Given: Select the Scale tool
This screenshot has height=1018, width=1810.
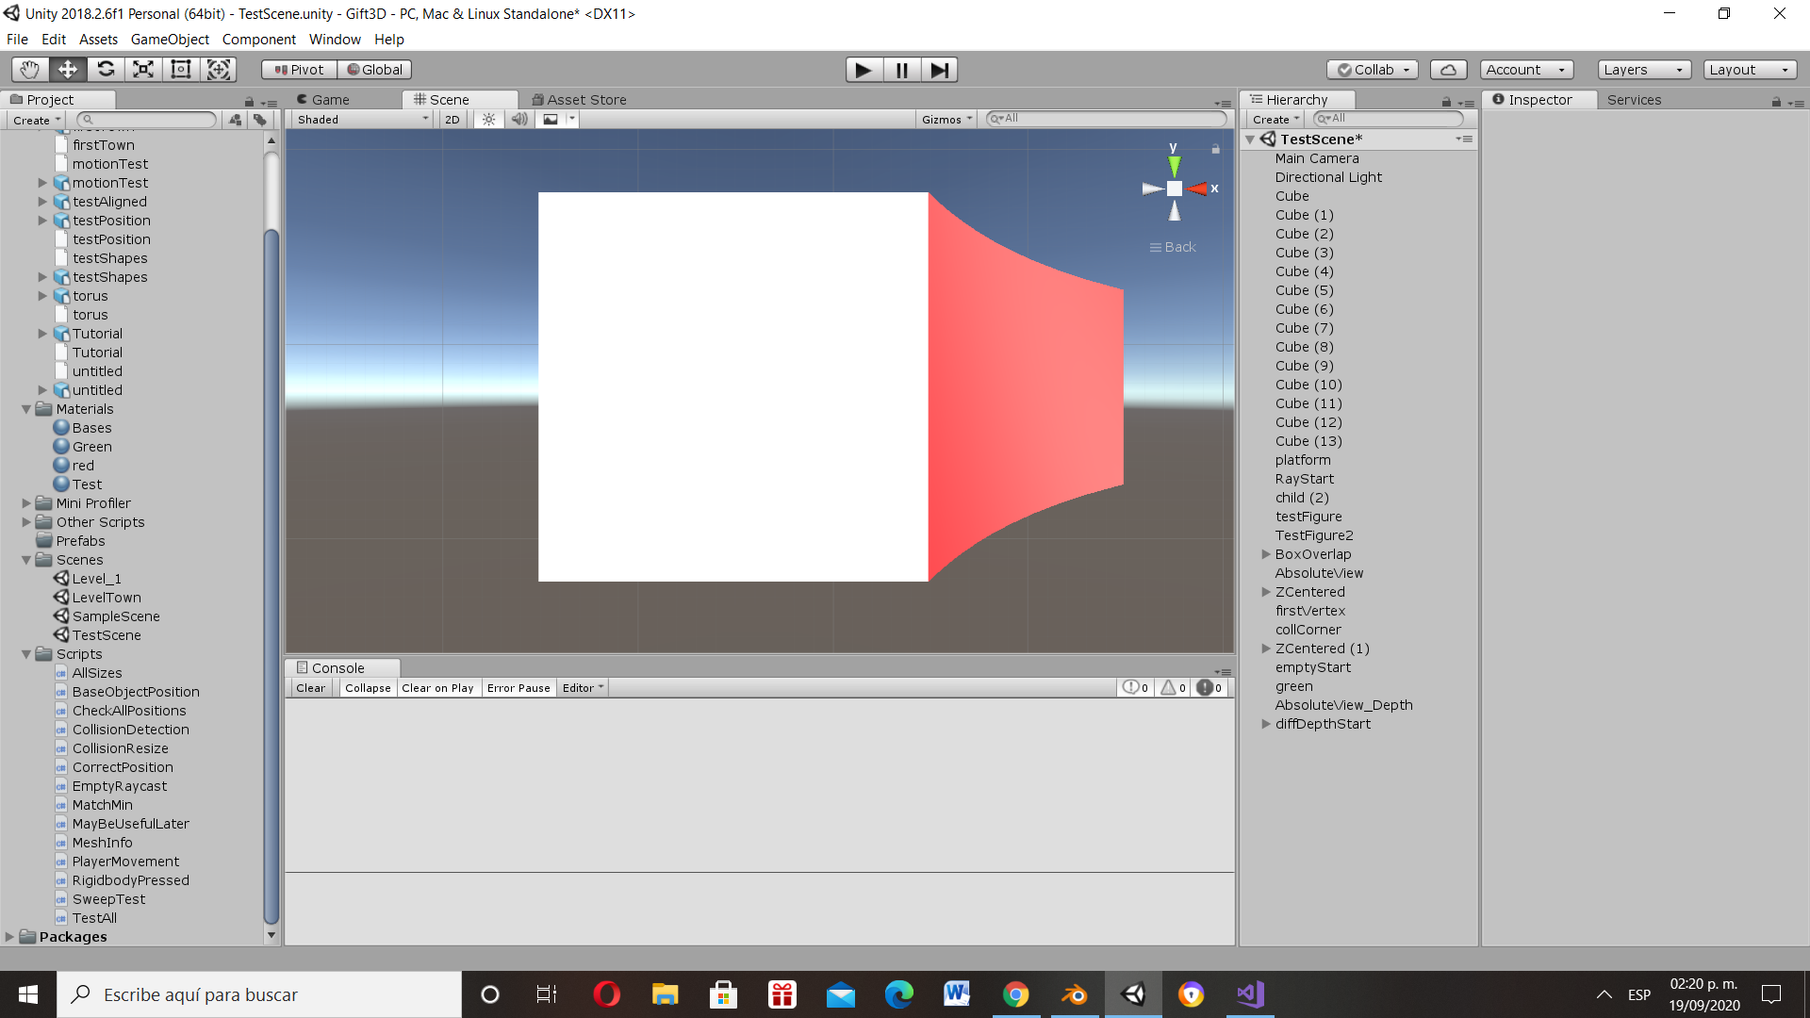Looking at the screenshot, I should pyautogui.click(x=143, y=69).
